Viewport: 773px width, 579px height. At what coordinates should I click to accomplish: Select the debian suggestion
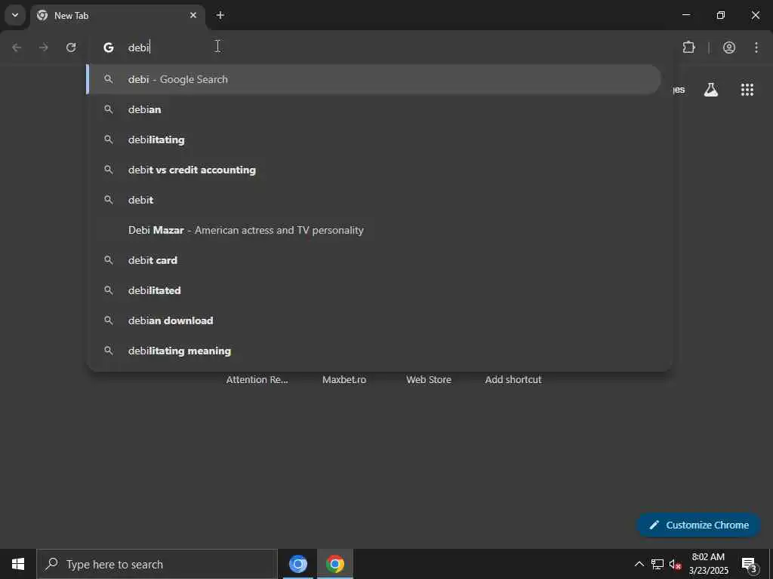pyautogui.click(x=374, y=109)
